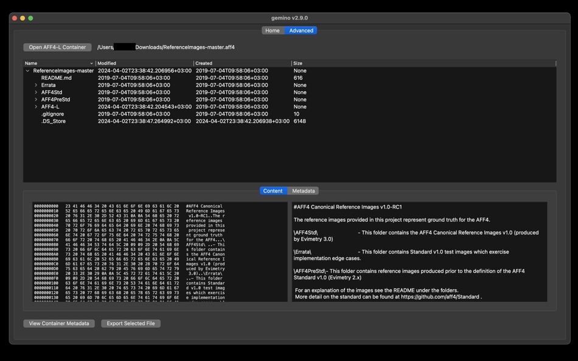Sort by the Name column header

pos(59,63)
